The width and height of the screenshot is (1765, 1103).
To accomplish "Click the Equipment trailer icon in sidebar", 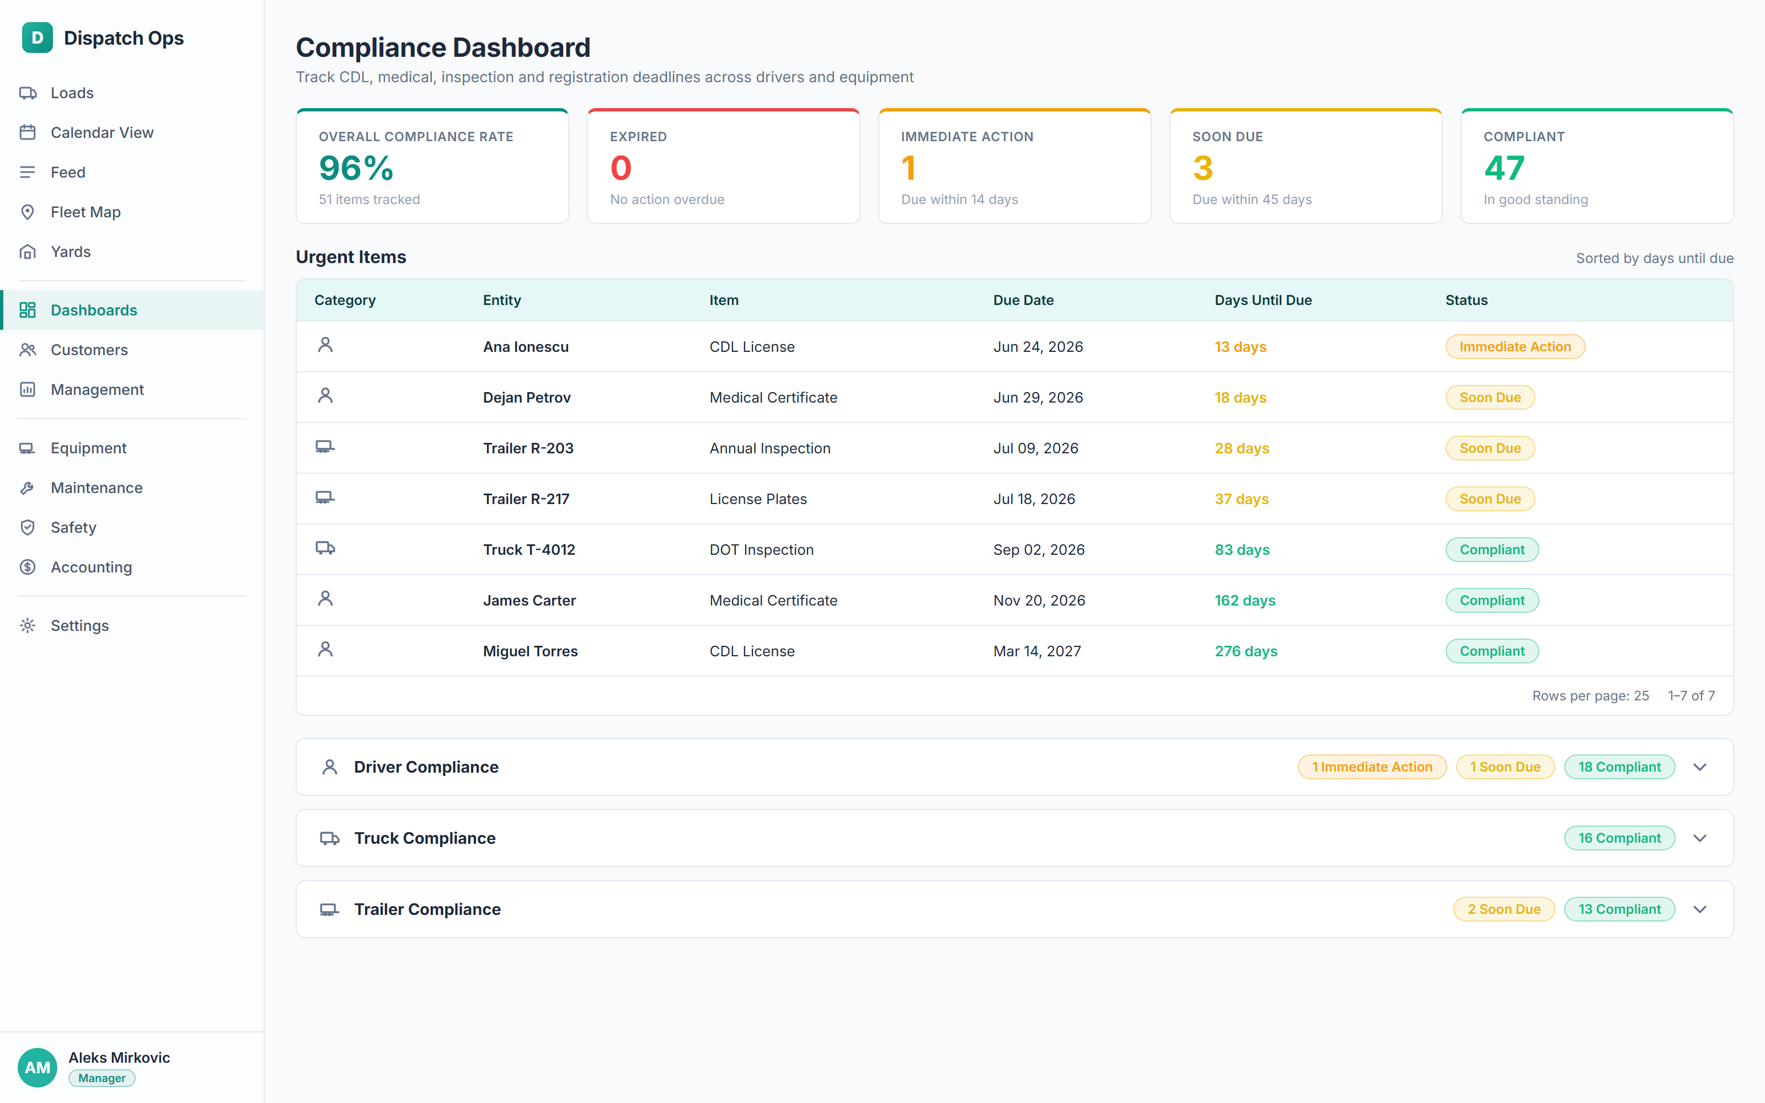I will point(28,448).
